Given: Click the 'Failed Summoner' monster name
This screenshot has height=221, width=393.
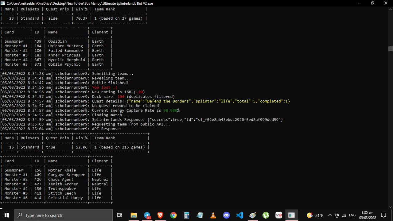Looking at the screenshot, I should (65, 51).
